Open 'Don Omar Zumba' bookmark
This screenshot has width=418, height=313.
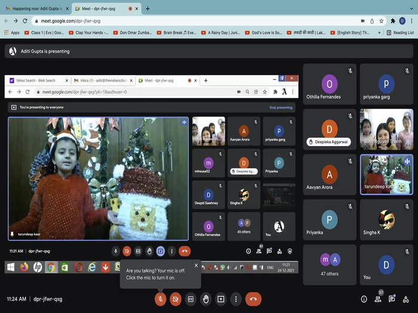pos(133,32)
